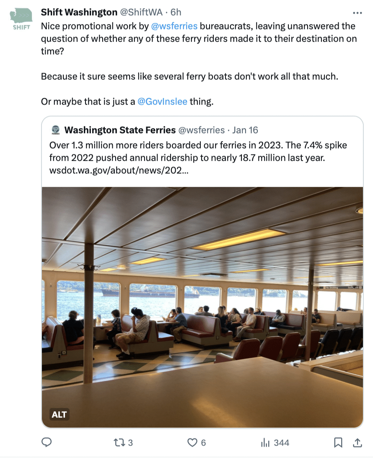Click the Washington State Ferries logo avatar
This screenshot has height=458, width=373.
[55, 130]
